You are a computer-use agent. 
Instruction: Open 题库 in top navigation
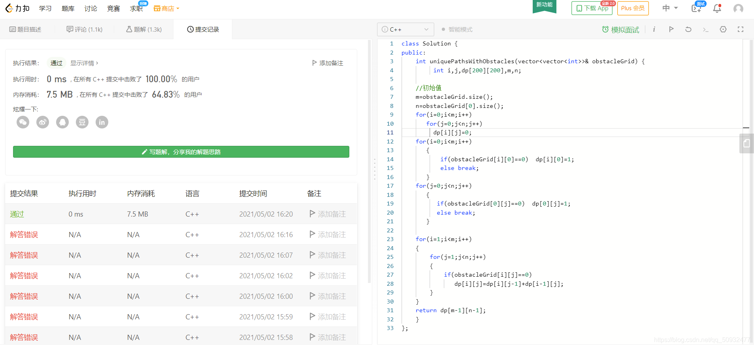coord(68,8)
